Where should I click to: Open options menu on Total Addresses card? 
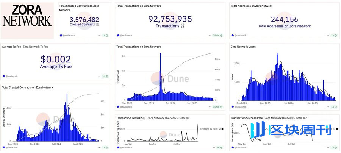tap(327, 36)
